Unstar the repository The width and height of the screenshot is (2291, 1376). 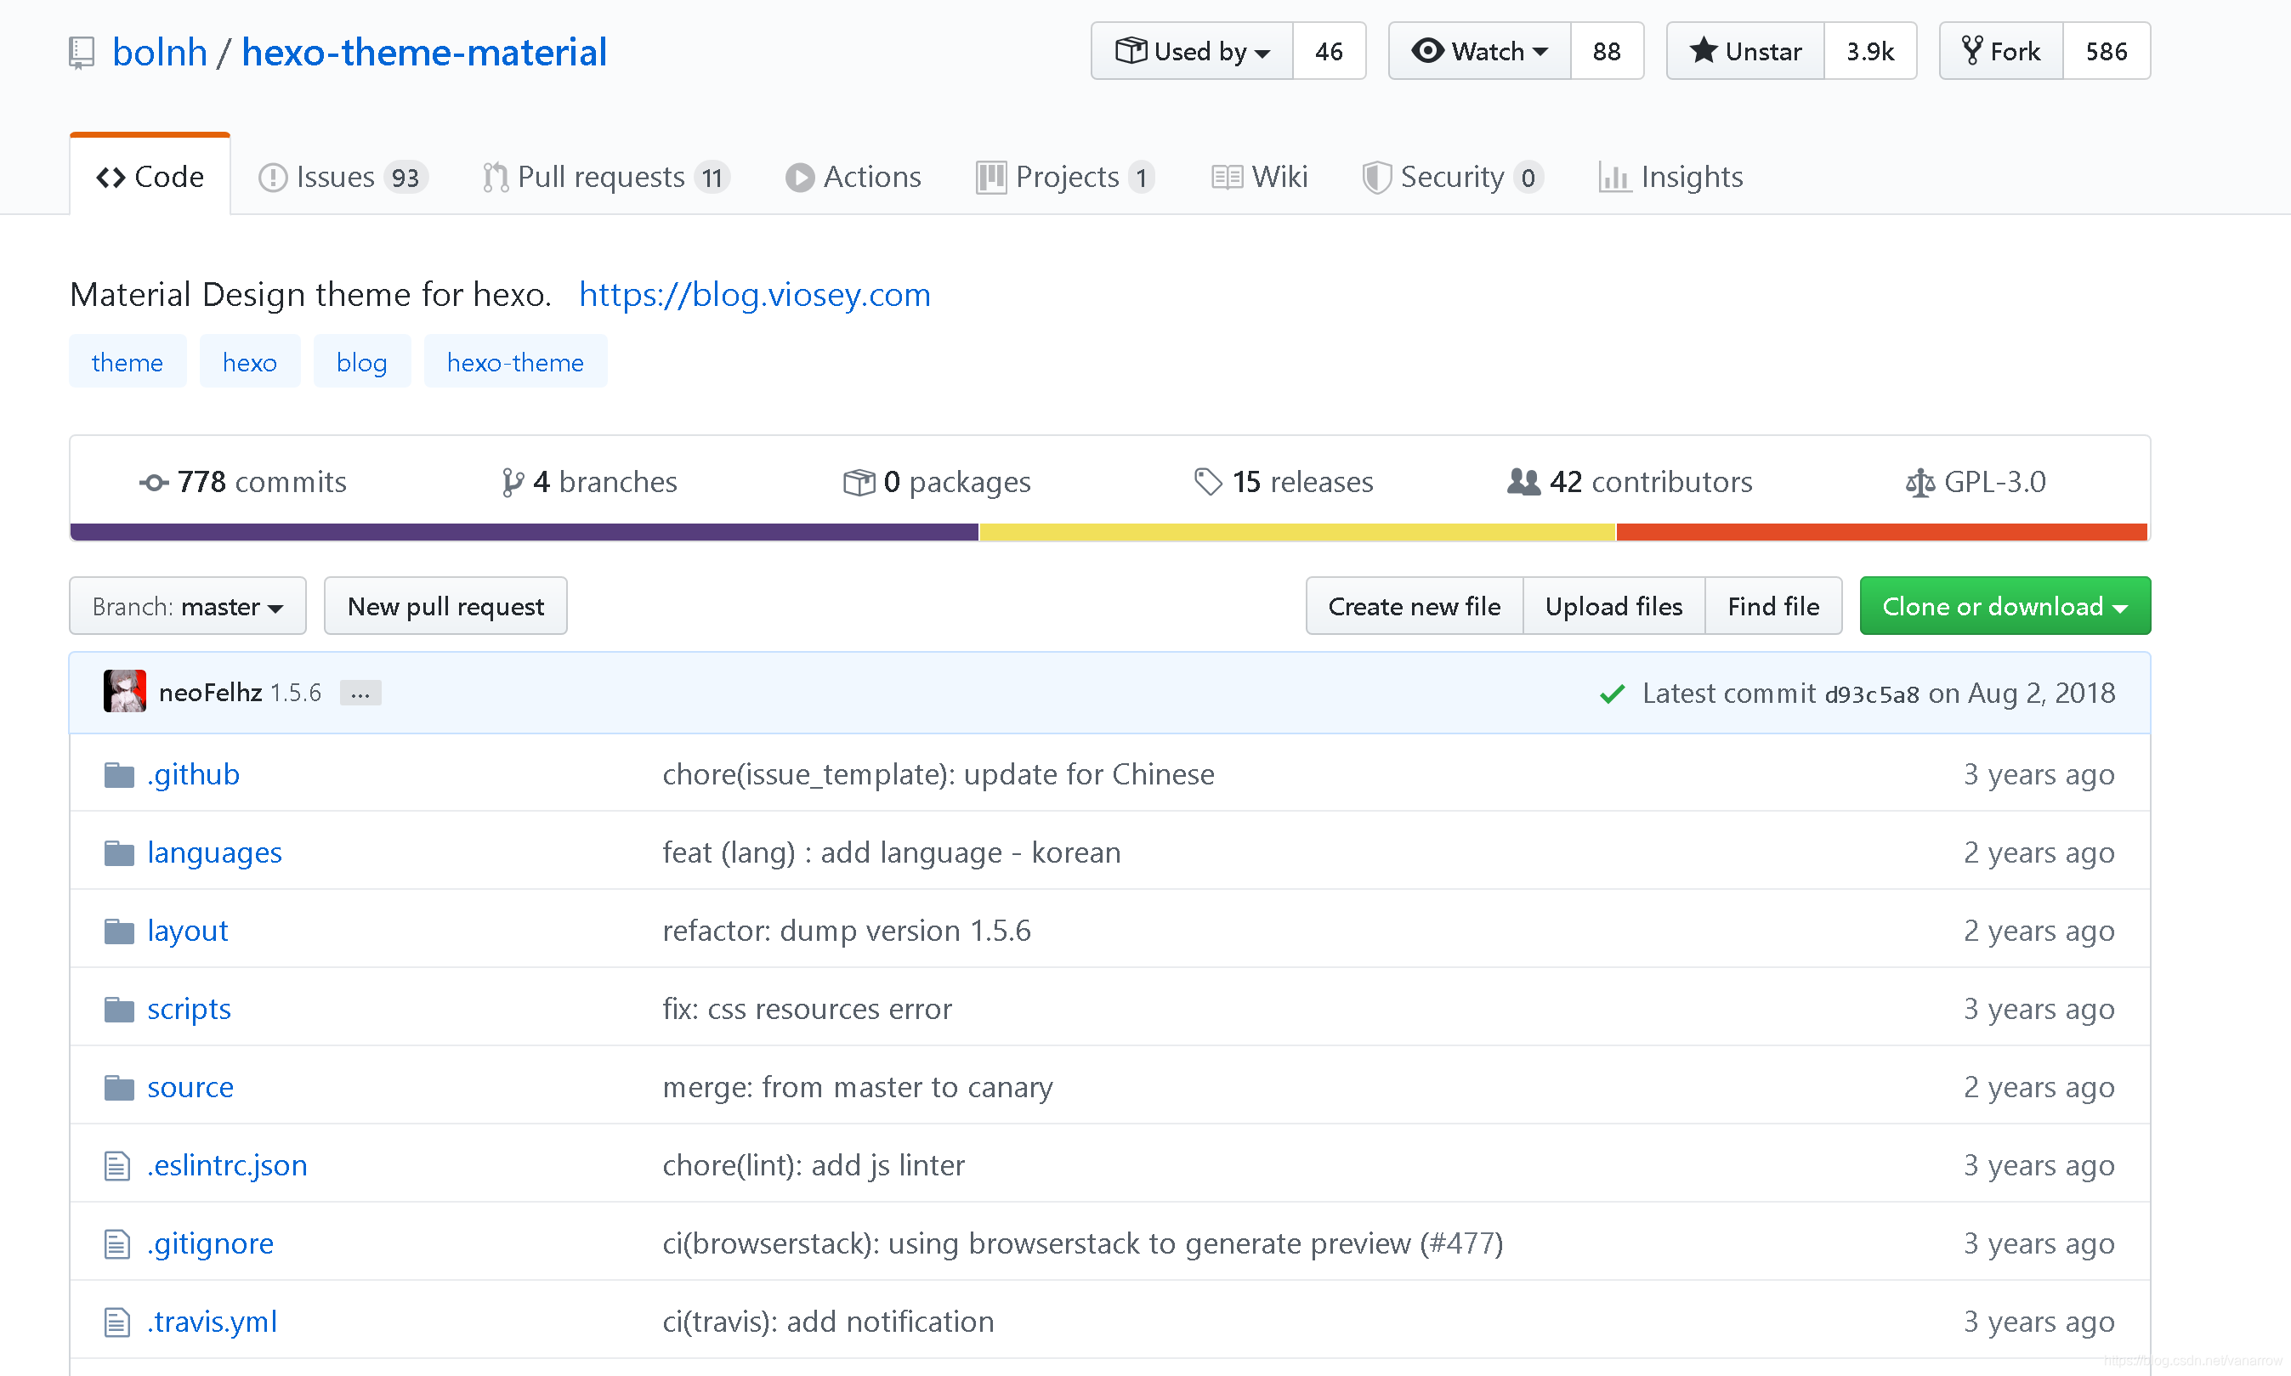click(x=1745, y=51)
